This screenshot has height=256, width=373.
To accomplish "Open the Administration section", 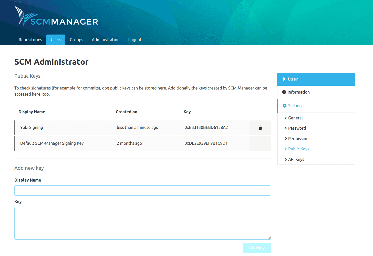I will click(x=106, y=40).
